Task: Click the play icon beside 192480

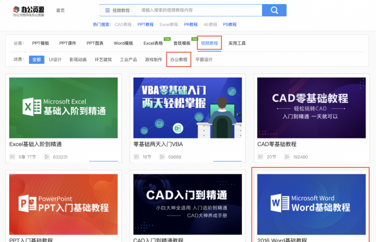Action: (x=287, y=157)
